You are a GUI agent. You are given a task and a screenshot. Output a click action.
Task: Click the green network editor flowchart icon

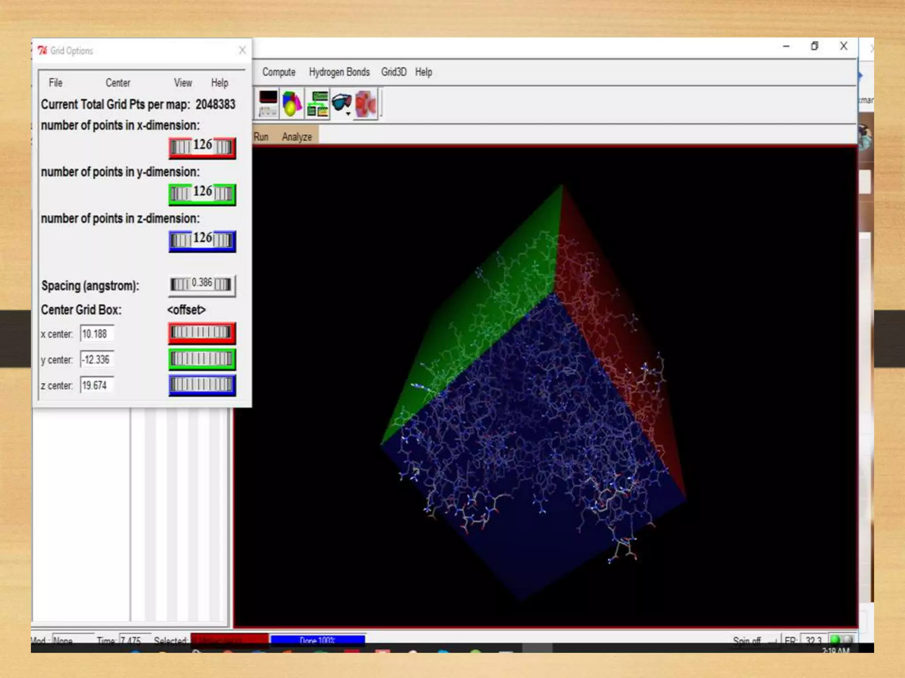pyautogui.click(x=317, y=104)
